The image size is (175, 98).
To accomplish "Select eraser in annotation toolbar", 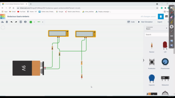I will click(172, 17).
